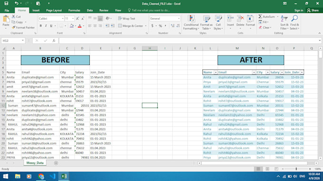Increase font size with the large A
Viewport: 323px width, 181px height.
pos(77,18)
